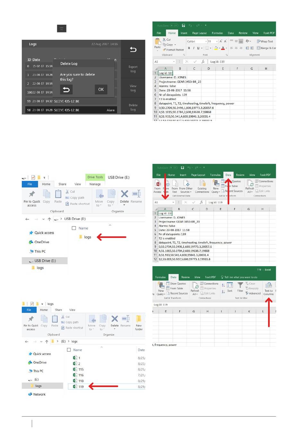Screen dimensions: 305x431
Task: Open Review tab in 119 - Excel window
Action: click(185, 277)
